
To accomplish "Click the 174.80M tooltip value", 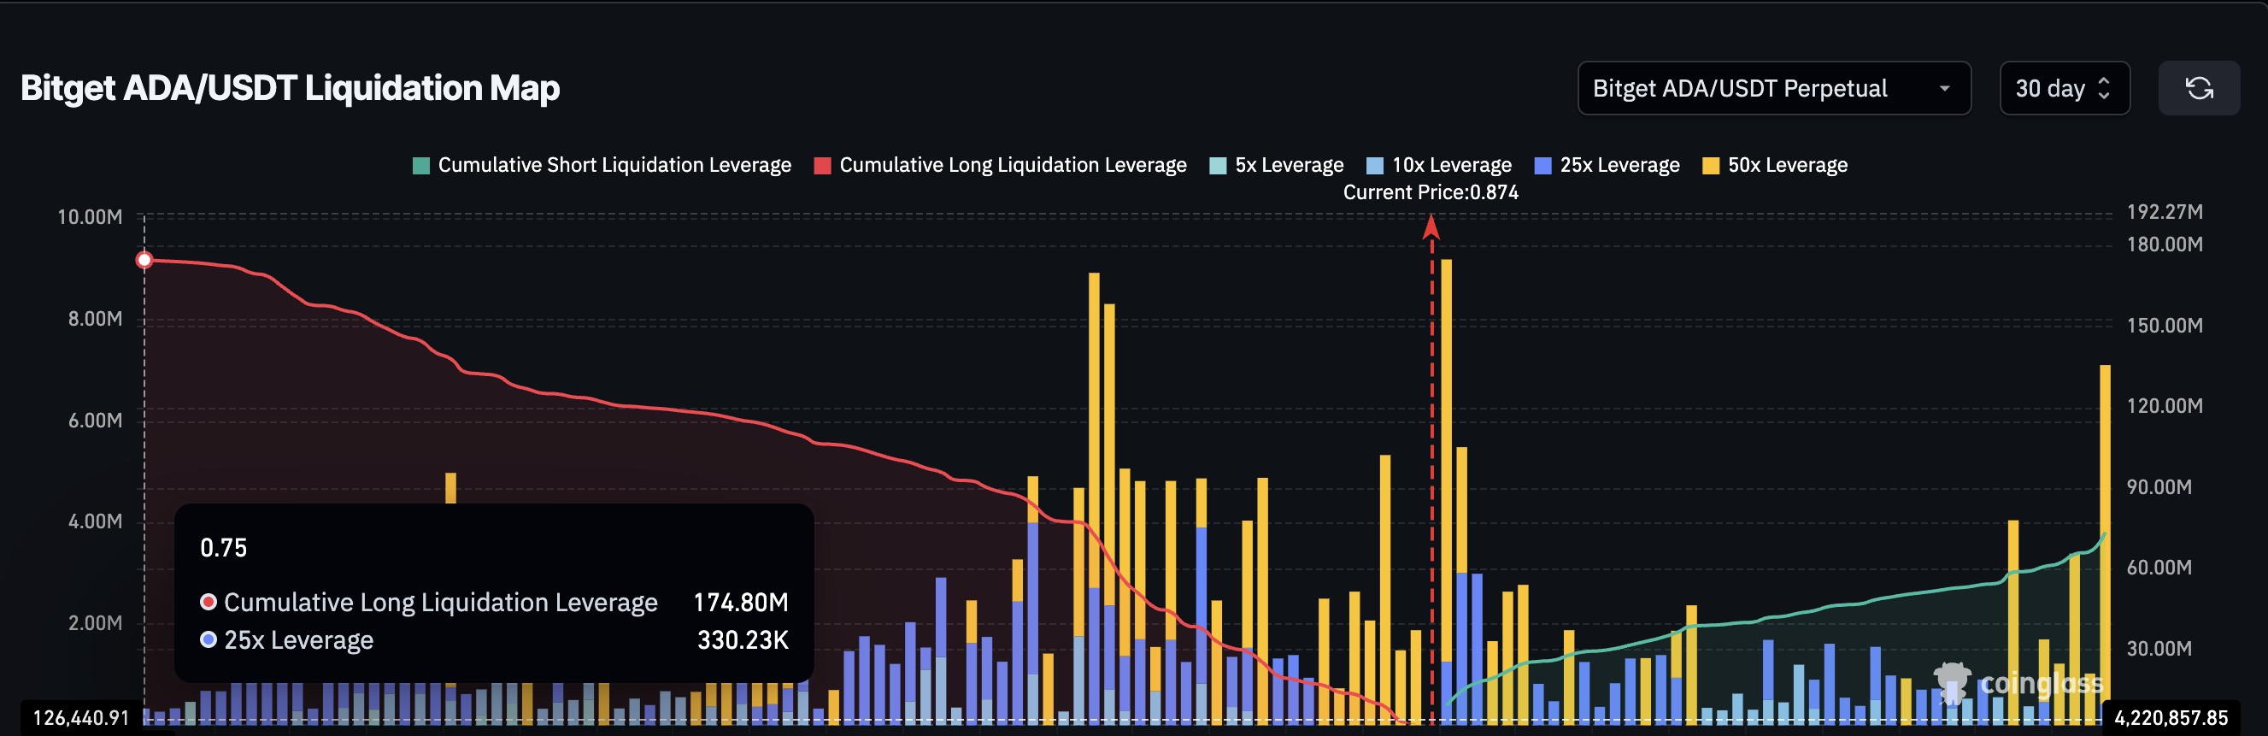I will click(740, 602).
